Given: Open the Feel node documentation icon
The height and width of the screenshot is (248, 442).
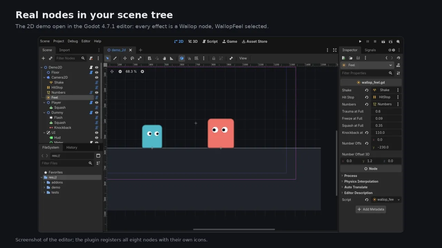Looking at the screenshot, I should [398, 65].
